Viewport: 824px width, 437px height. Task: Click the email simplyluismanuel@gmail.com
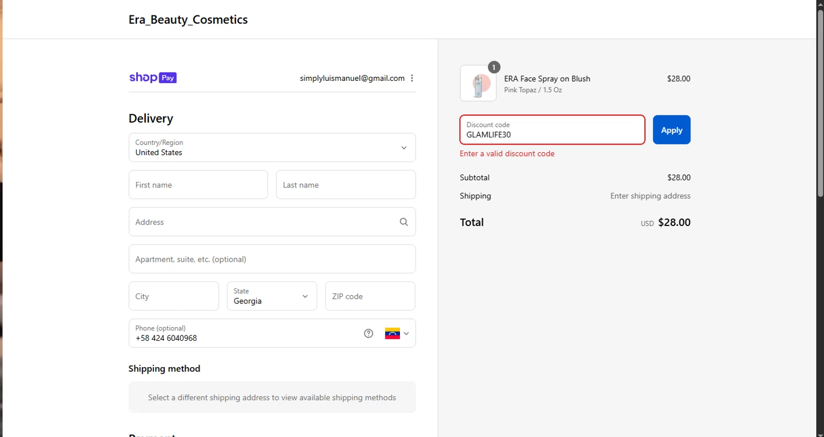click(x=352, y=78)
